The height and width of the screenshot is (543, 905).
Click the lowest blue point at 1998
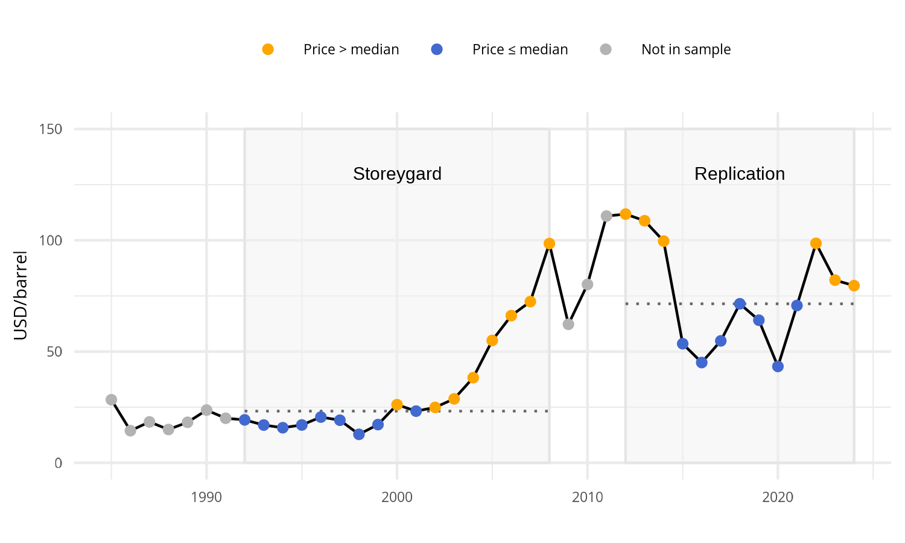(x=359, y=434)
